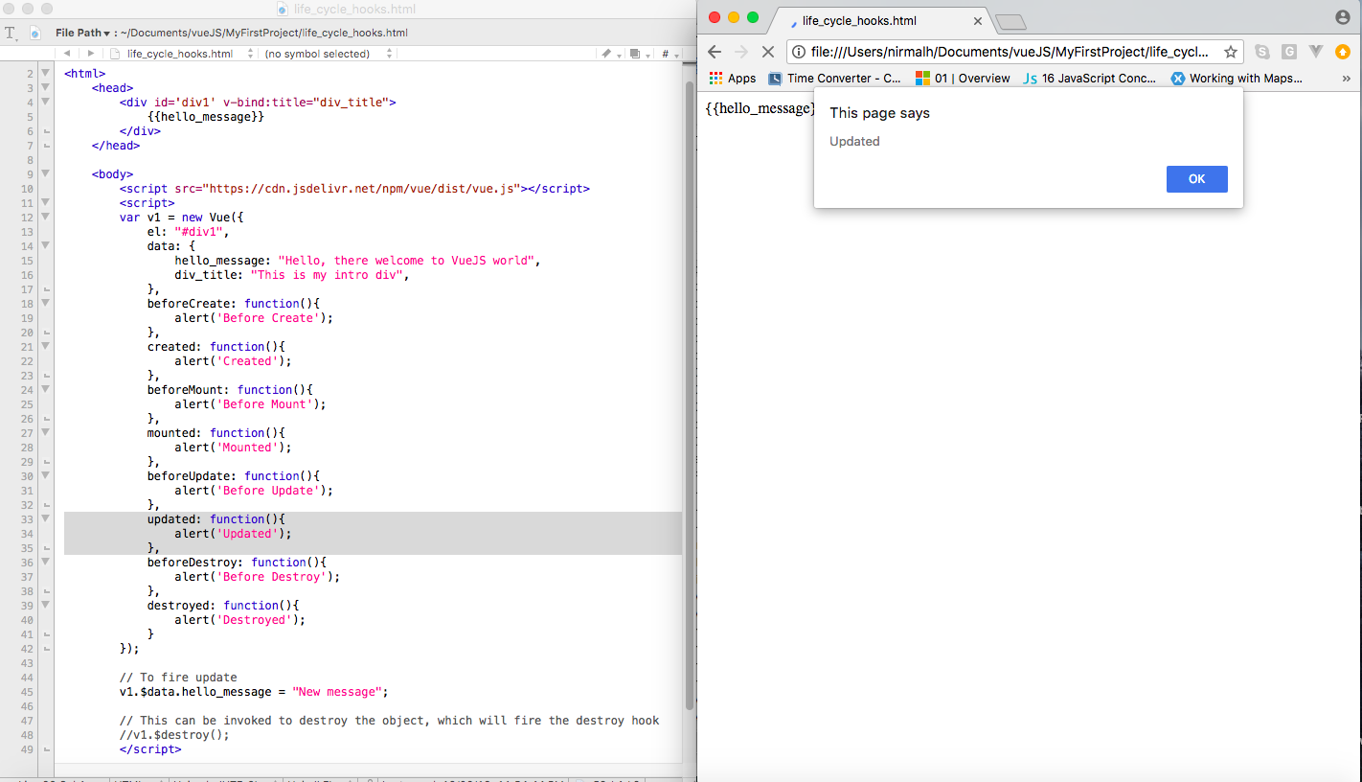Open the Vue devtools extension icon
The height and width of the screenshot is (782, 1362).
point(1316,52)
